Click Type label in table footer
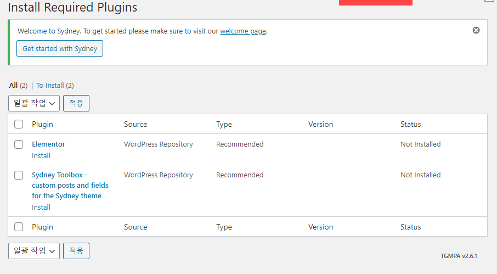 [224, 227]
